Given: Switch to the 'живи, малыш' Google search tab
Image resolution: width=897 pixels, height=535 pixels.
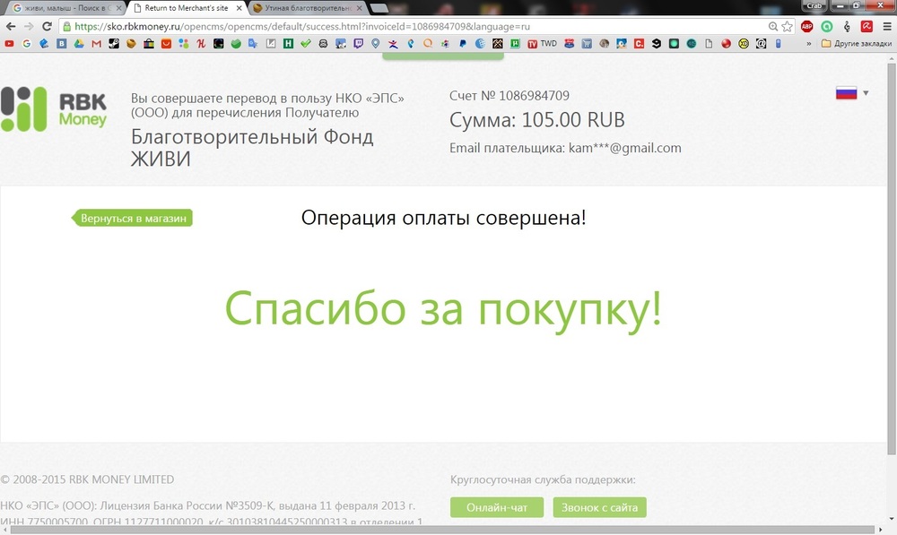Looking at the screenshot, I should (x=61, y=8).
